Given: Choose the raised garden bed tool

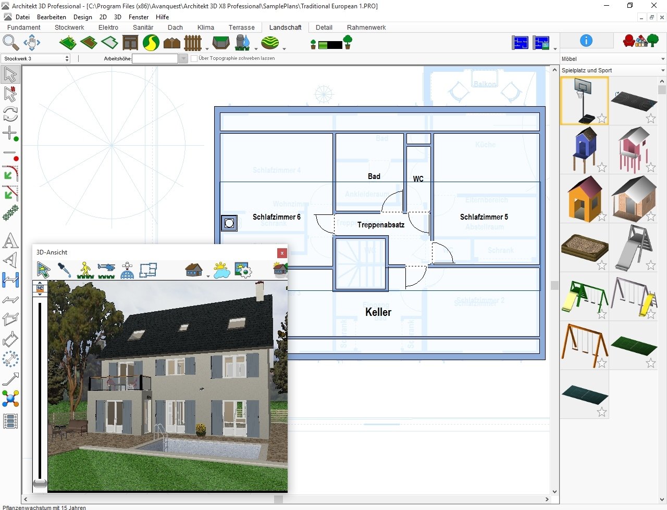Looking at the screenshot, I should [x=221, y=42].
